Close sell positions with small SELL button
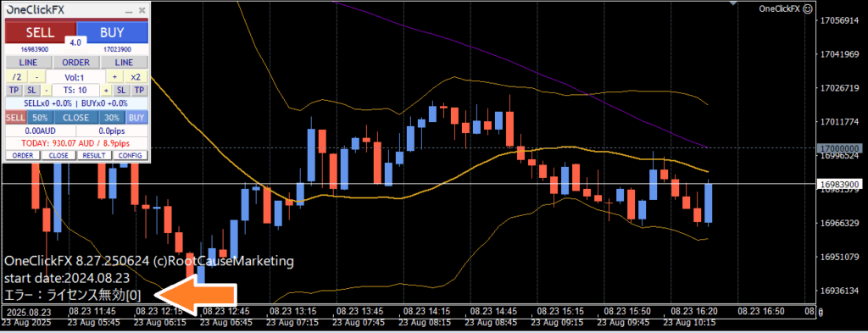This screenshot has height=333, width=868. click(x=15, y=117)
